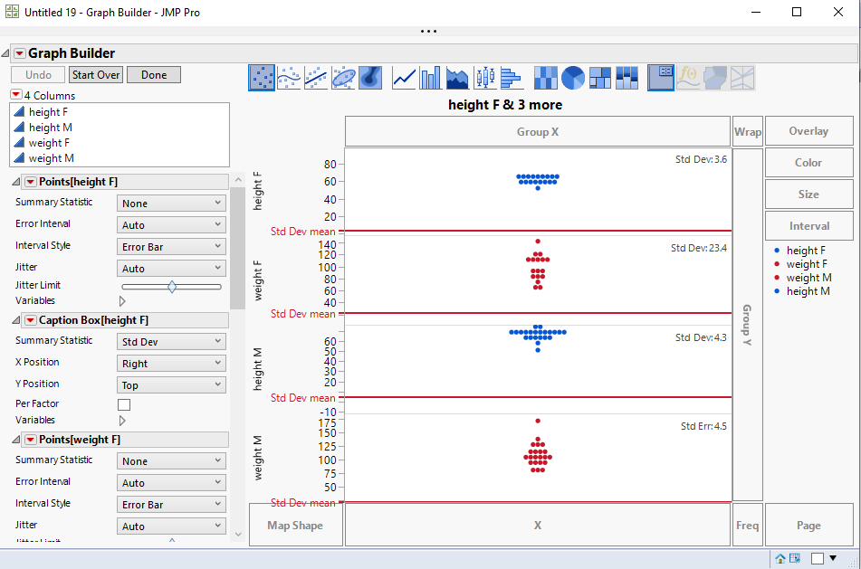
Task: Click the Map Shape drop zone
Action: pyautogui.click(x=295, y=525)
